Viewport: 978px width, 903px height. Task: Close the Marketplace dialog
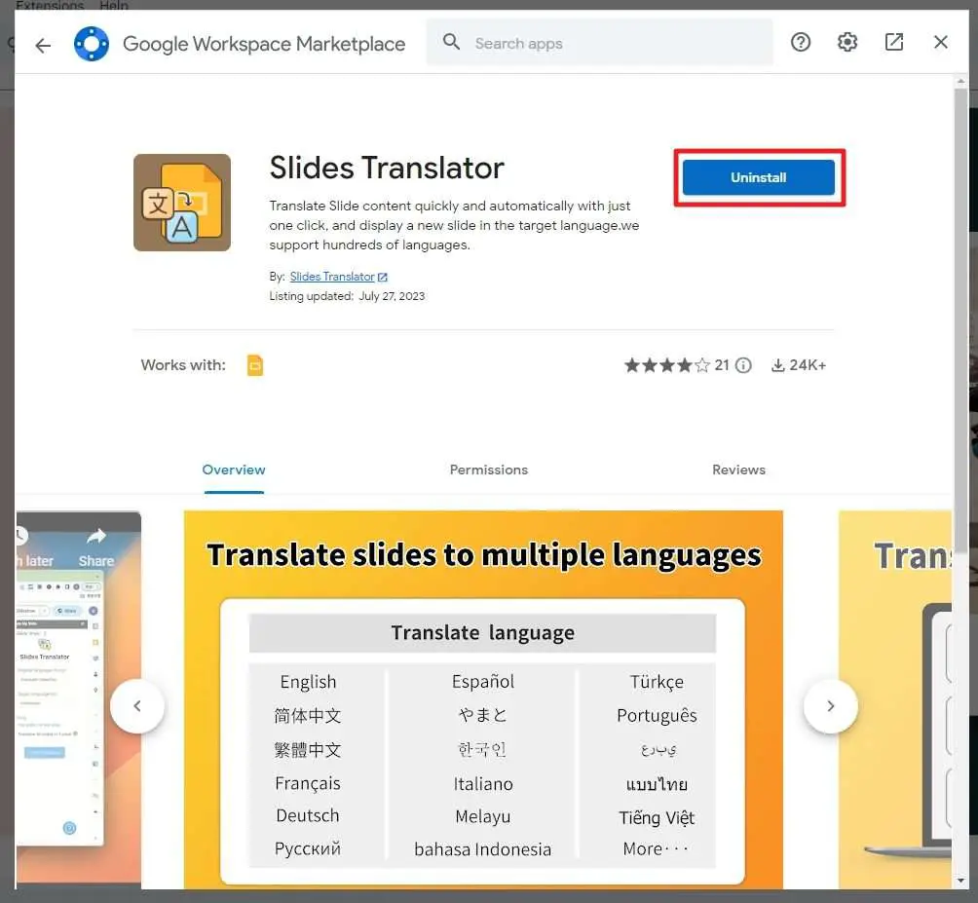click(941, 42)
